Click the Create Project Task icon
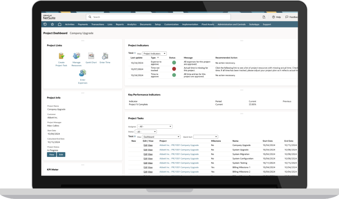 click(61, 56)
